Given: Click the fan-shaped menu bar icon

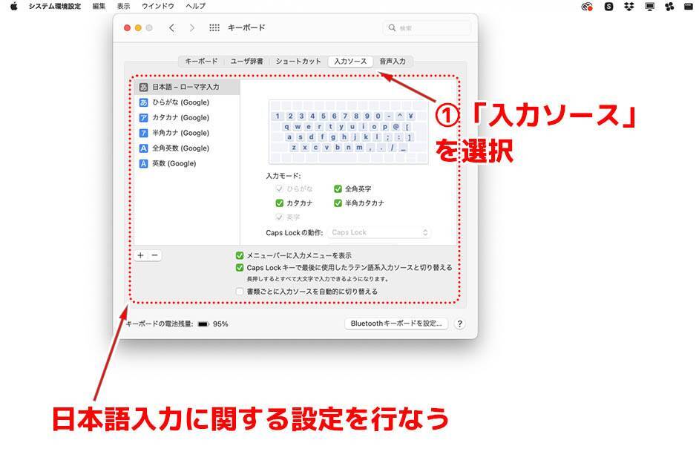Looking at the screenshot, I should 669,6.
